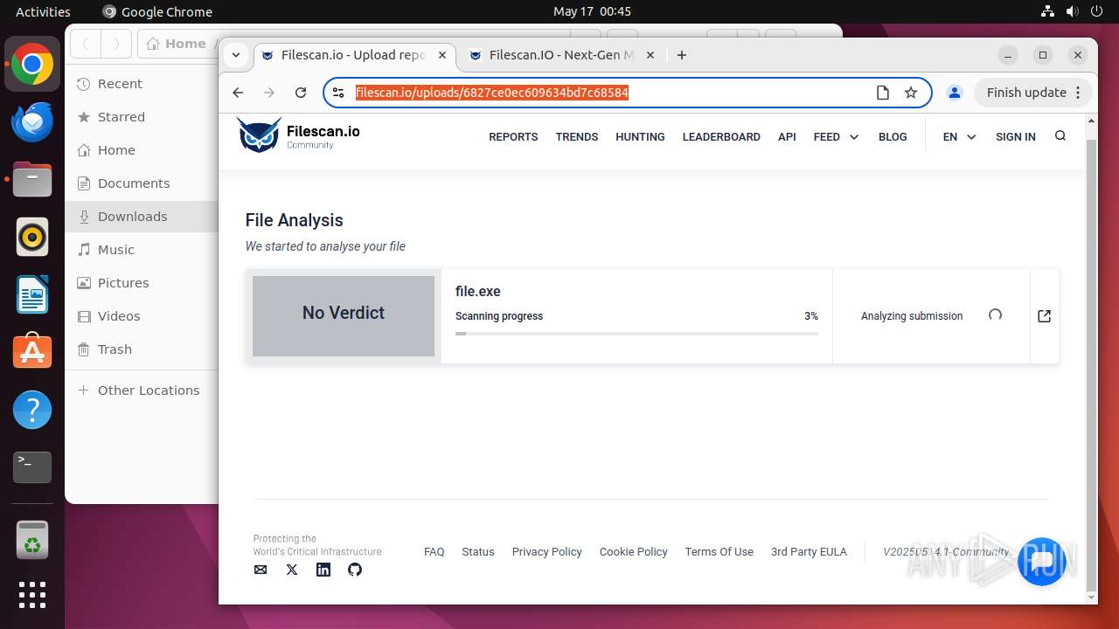
Task: Open the REPORTS menu item
Action: [x=513, y=137]
